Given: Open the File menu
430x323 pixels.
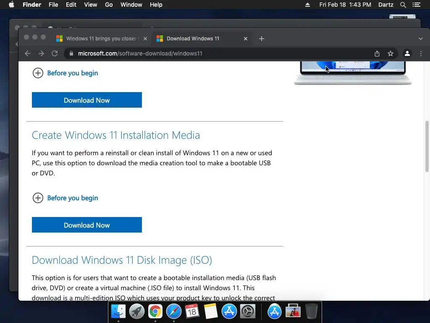Looking at the screenshot, I should coord(53,5).
